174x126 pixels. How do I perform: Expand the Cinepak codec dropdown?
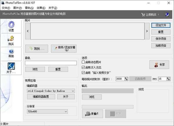72,91
